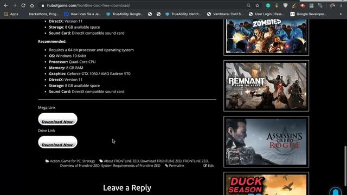Bookmark this page with the star icon
The width and height of the screenshot is (347, 195).
pos(257,5)
